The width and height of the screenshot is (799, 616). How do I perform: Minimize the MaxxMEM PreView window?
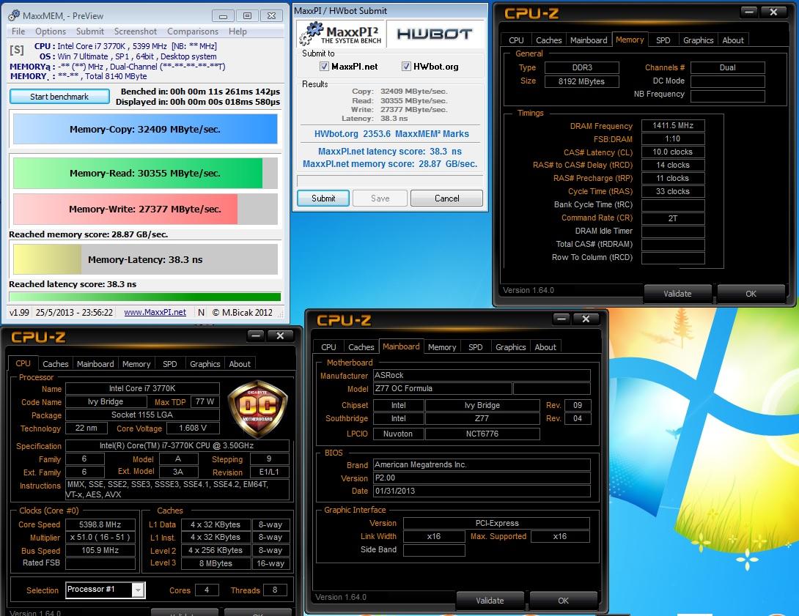point(223,16)
